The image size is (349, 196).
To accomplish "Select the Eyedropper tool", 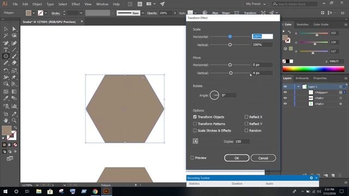I will [6, 98].
